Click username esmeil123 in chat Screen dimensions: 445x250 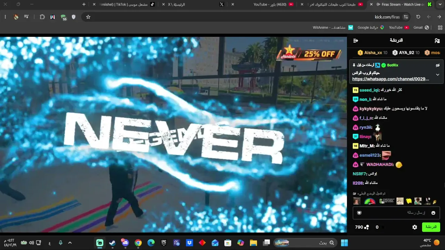370,155
